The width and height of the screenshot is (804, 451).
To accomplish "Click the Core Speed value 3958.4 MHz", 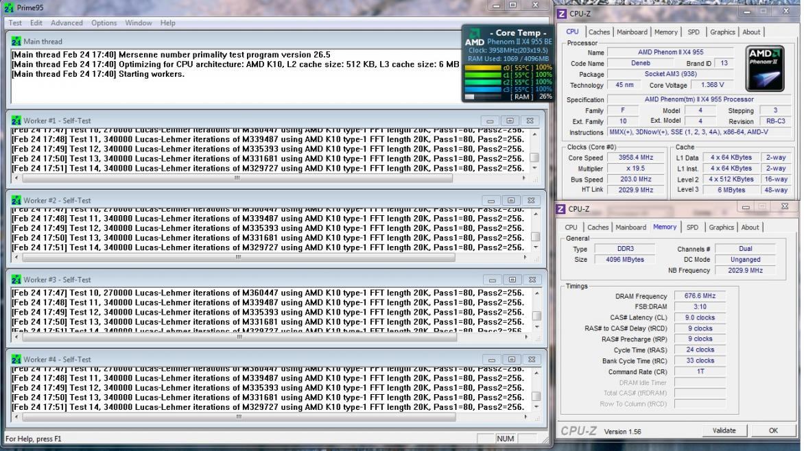I will coord(636,158).
